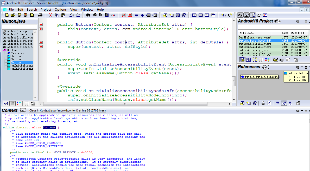Image resolution: width=310 pixels, height=171 pixels.
Task: Click the Tile windows grid icon
Action: (194, 15)
